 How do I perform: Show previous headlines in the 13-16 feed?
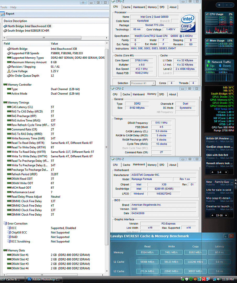tap(212, 215)
